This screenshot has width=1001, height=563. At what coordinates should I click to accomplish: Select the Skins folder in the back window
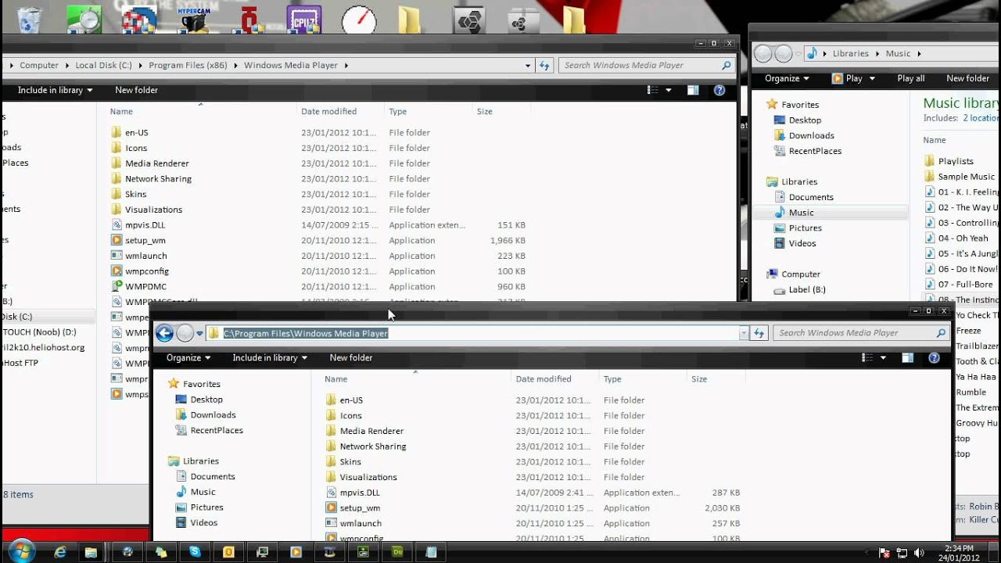135,195
